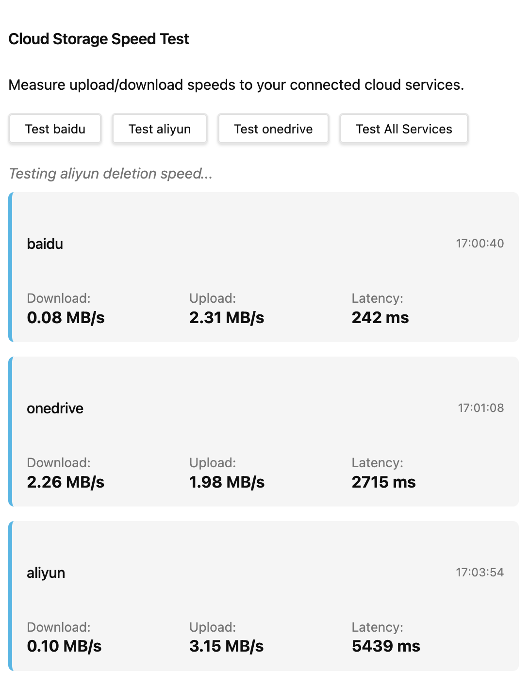The height and width of the screenshot is (687, 529).
Task: Click the Cloud Storage Speed Test heading
Action: (x=99, y=39)
